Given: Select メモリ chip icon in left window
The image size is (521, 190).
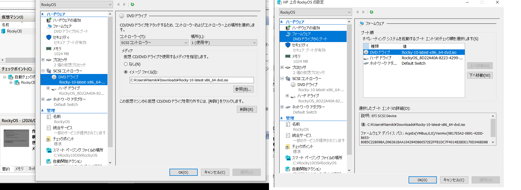Looking at the screenshot, I should point(49,49).
